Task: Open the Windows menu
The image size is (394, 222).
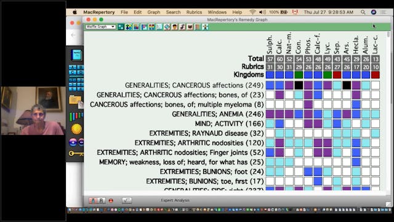Action: [x=217, y=12]
